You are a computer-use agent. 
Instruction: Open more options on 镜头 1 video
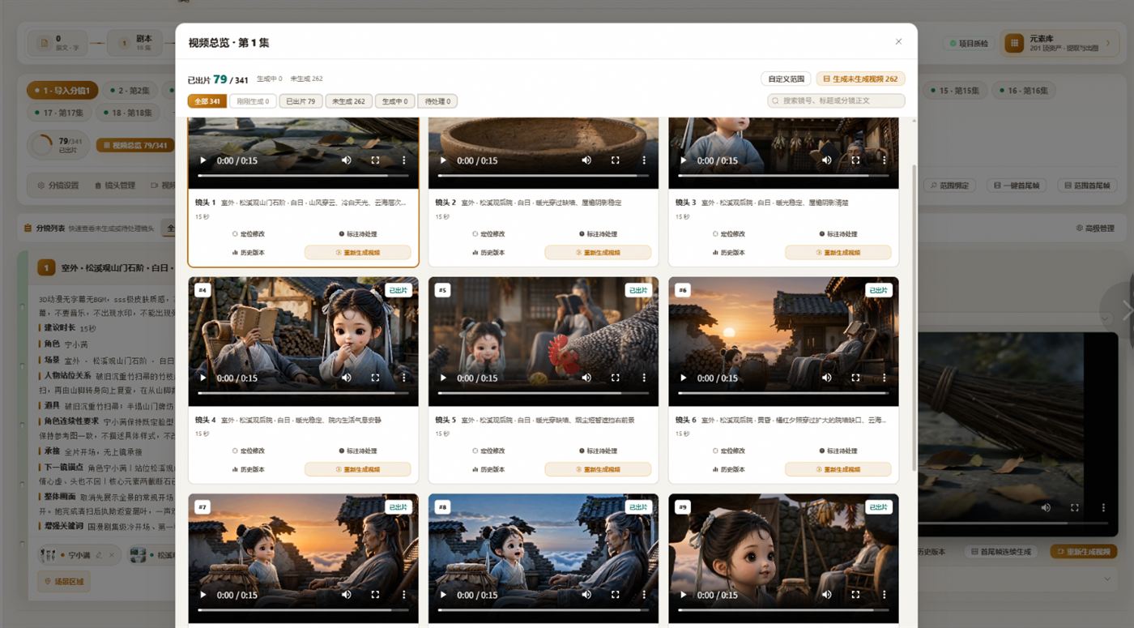[403, 160]
